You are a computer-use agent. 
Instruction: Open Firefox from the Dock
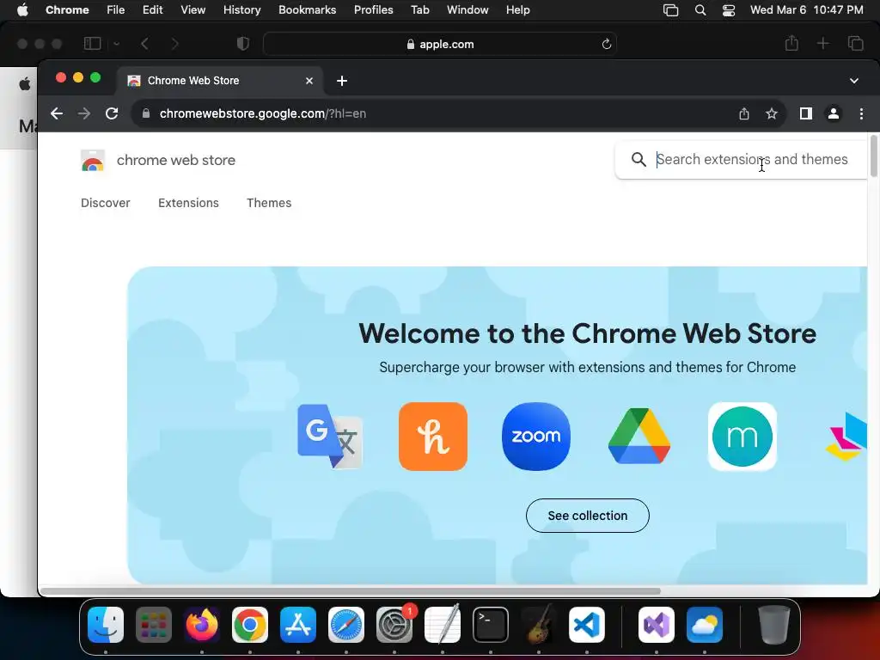coord(202,625)
